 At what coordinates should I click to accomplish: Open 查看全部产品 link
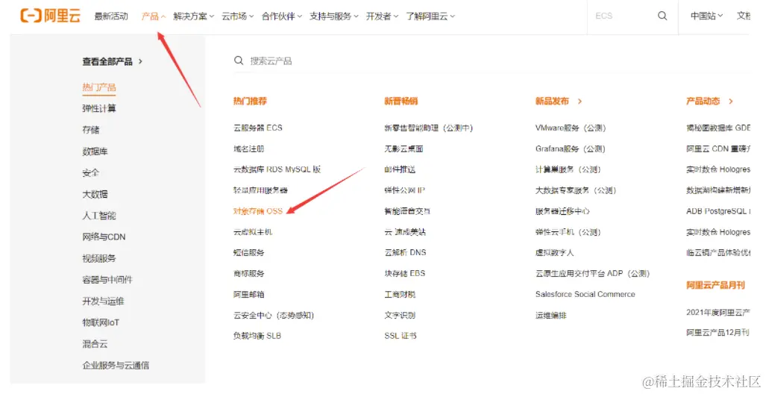(113, 62)
